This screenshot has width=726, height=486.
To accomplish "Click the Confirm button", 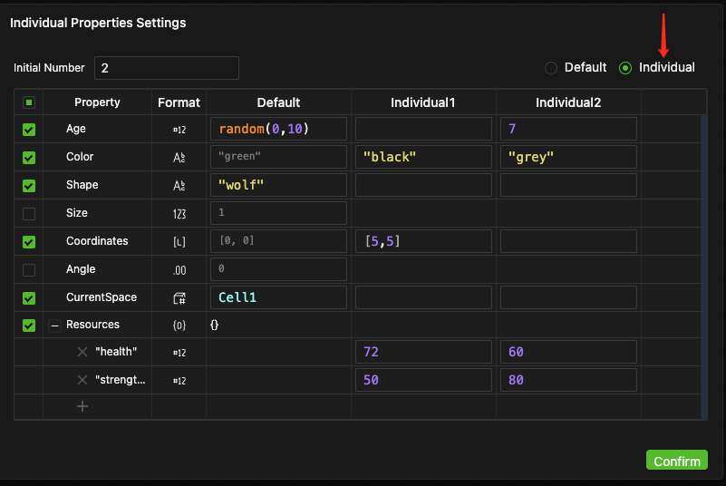I will tap(676, 460).
